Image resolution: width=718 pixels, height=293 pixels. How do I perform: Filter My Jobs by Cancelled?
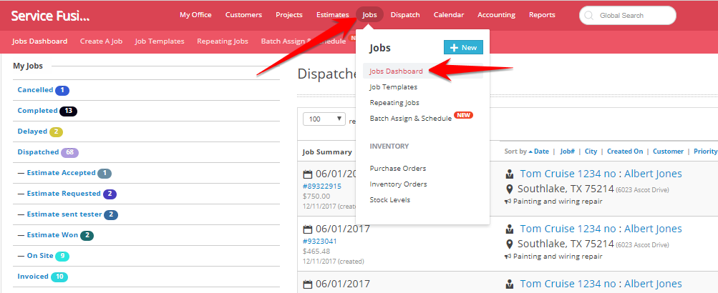pyautogui.click(x=35, y=90)
